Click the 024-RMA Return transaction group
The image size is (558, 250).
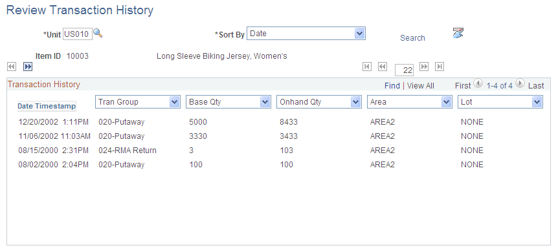point(128,151)
